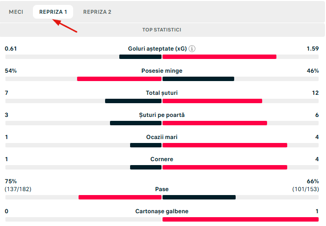
Task: Click the TOP STATISTICI section header
Action: tap(162, 30)
